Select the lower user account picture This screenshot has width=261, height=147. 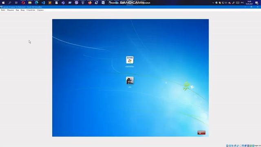click(x=130, y=80)
